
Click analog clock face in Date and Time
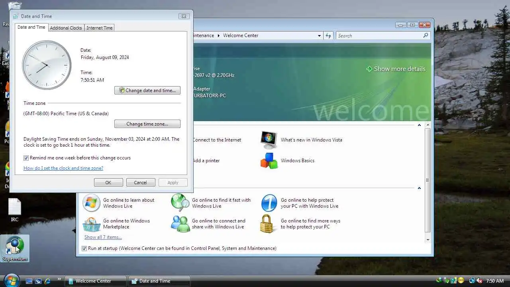47,65
